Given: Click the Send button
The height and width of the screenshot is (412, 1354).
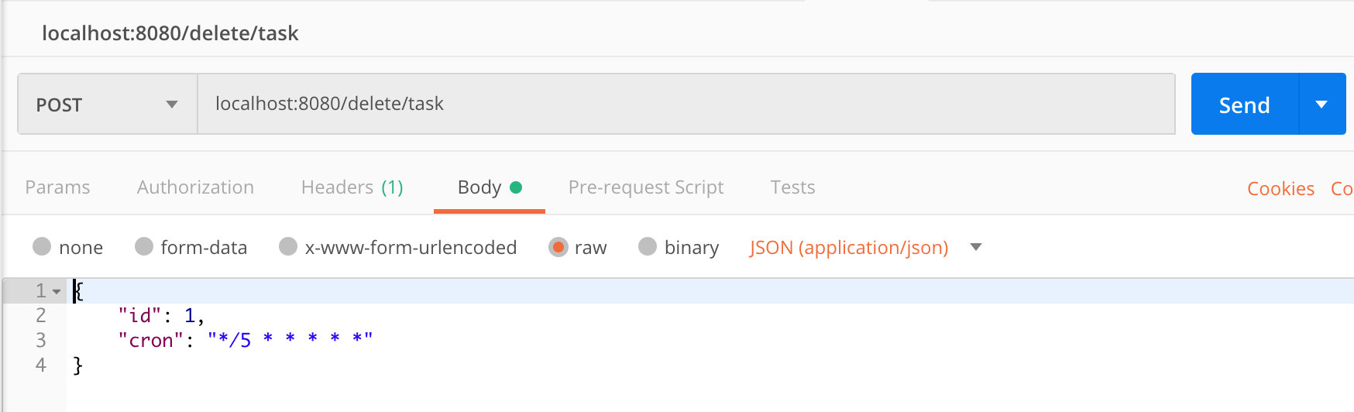Looking at the screenshot, I should 1245,104.
